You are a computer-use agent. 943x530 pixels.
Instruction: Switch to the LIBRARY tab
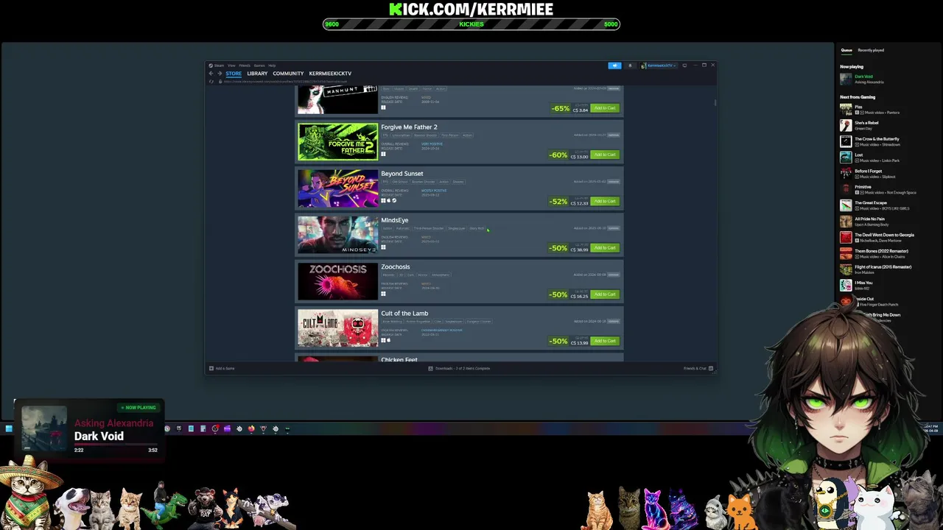coord(257,74)
